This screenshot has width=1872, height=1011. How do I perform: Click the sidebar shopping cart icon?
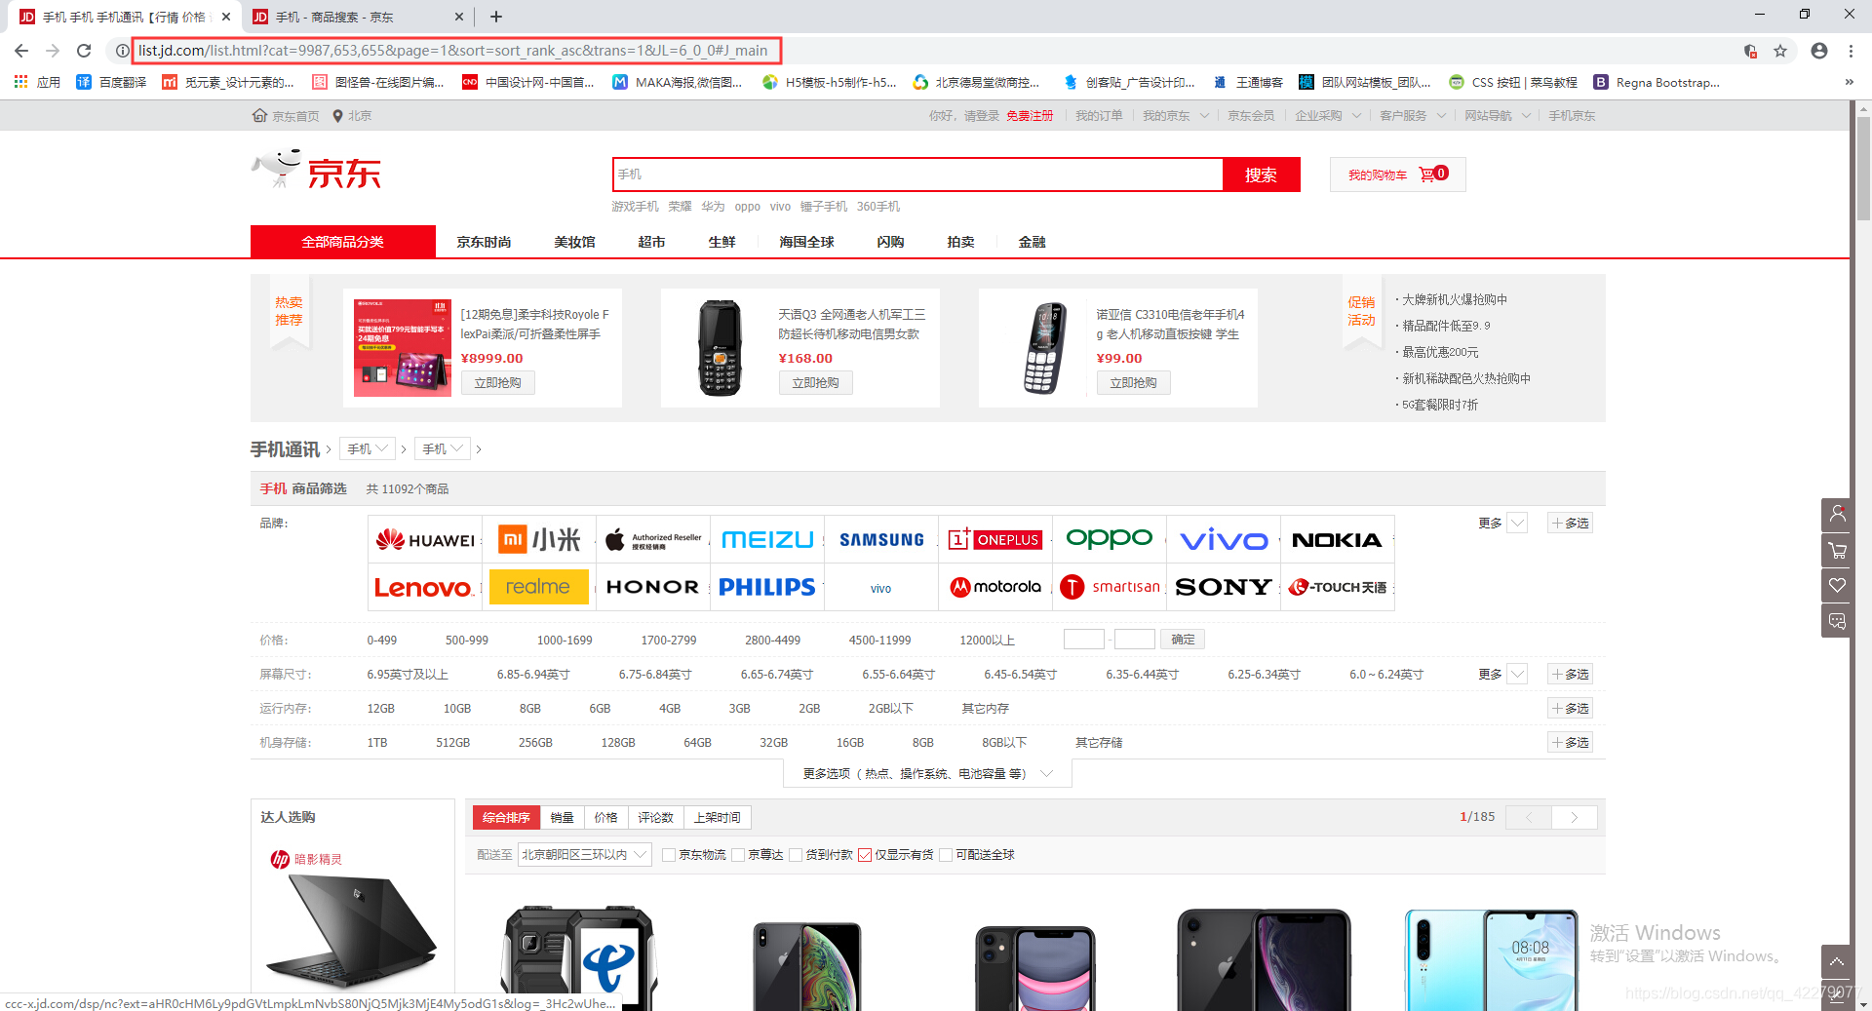[x=1838, y=550]
